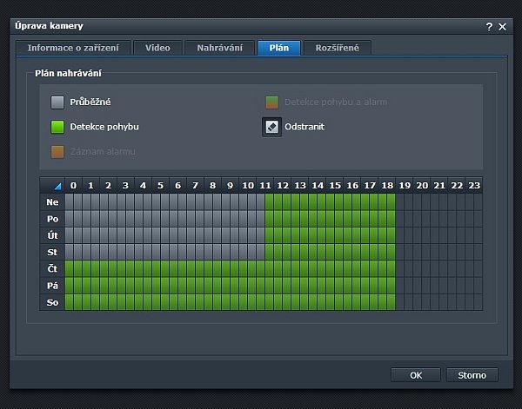The image size is (522, 409).
Task: Select hour 8 column header
Action: (x=213, y=185)
